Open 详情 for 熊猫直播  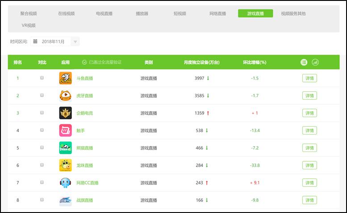[309, 148]
